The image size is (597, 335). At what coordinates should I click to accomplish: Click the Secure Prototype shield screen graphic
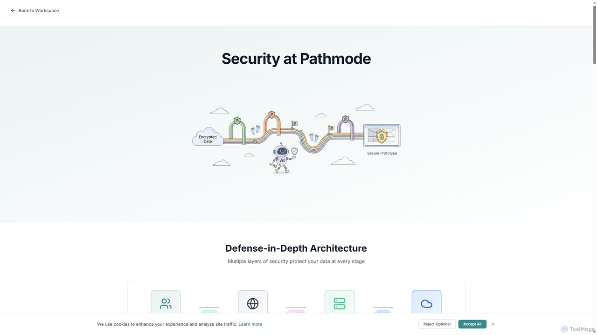[382, 135]
